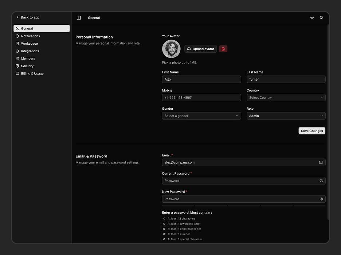Click 'At least 1 number' text
Image resolution: width=341 pixels, height=255 pixels.
(x=179, y=234)
